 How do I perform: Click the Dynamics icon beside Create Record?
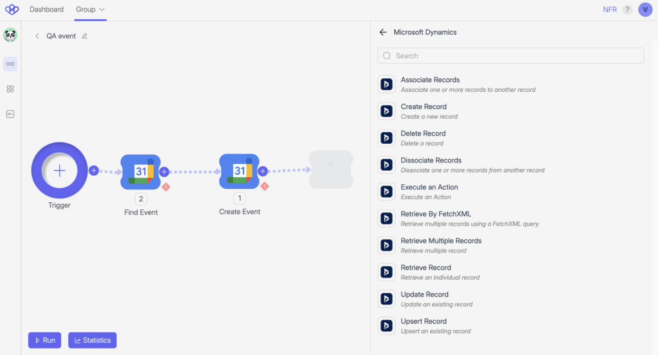point(386,111)
